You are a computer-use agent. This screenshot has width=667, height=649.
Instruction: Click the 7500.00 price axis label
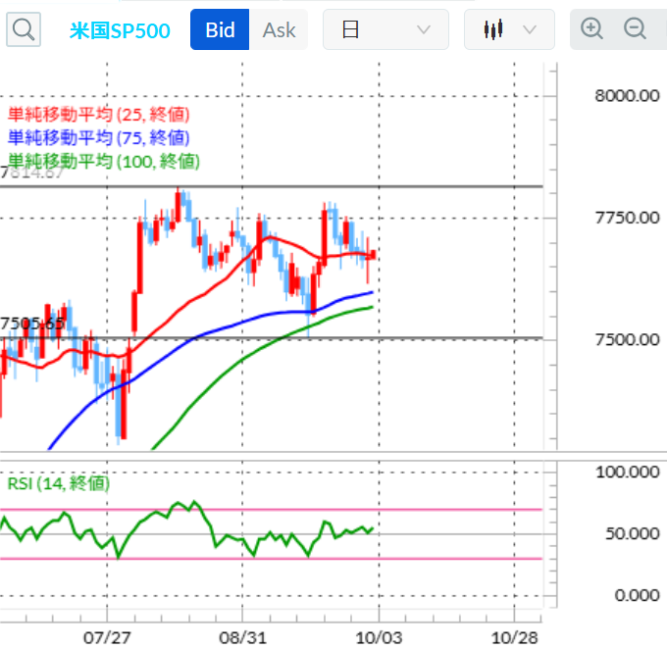click(x=627, y=340)
